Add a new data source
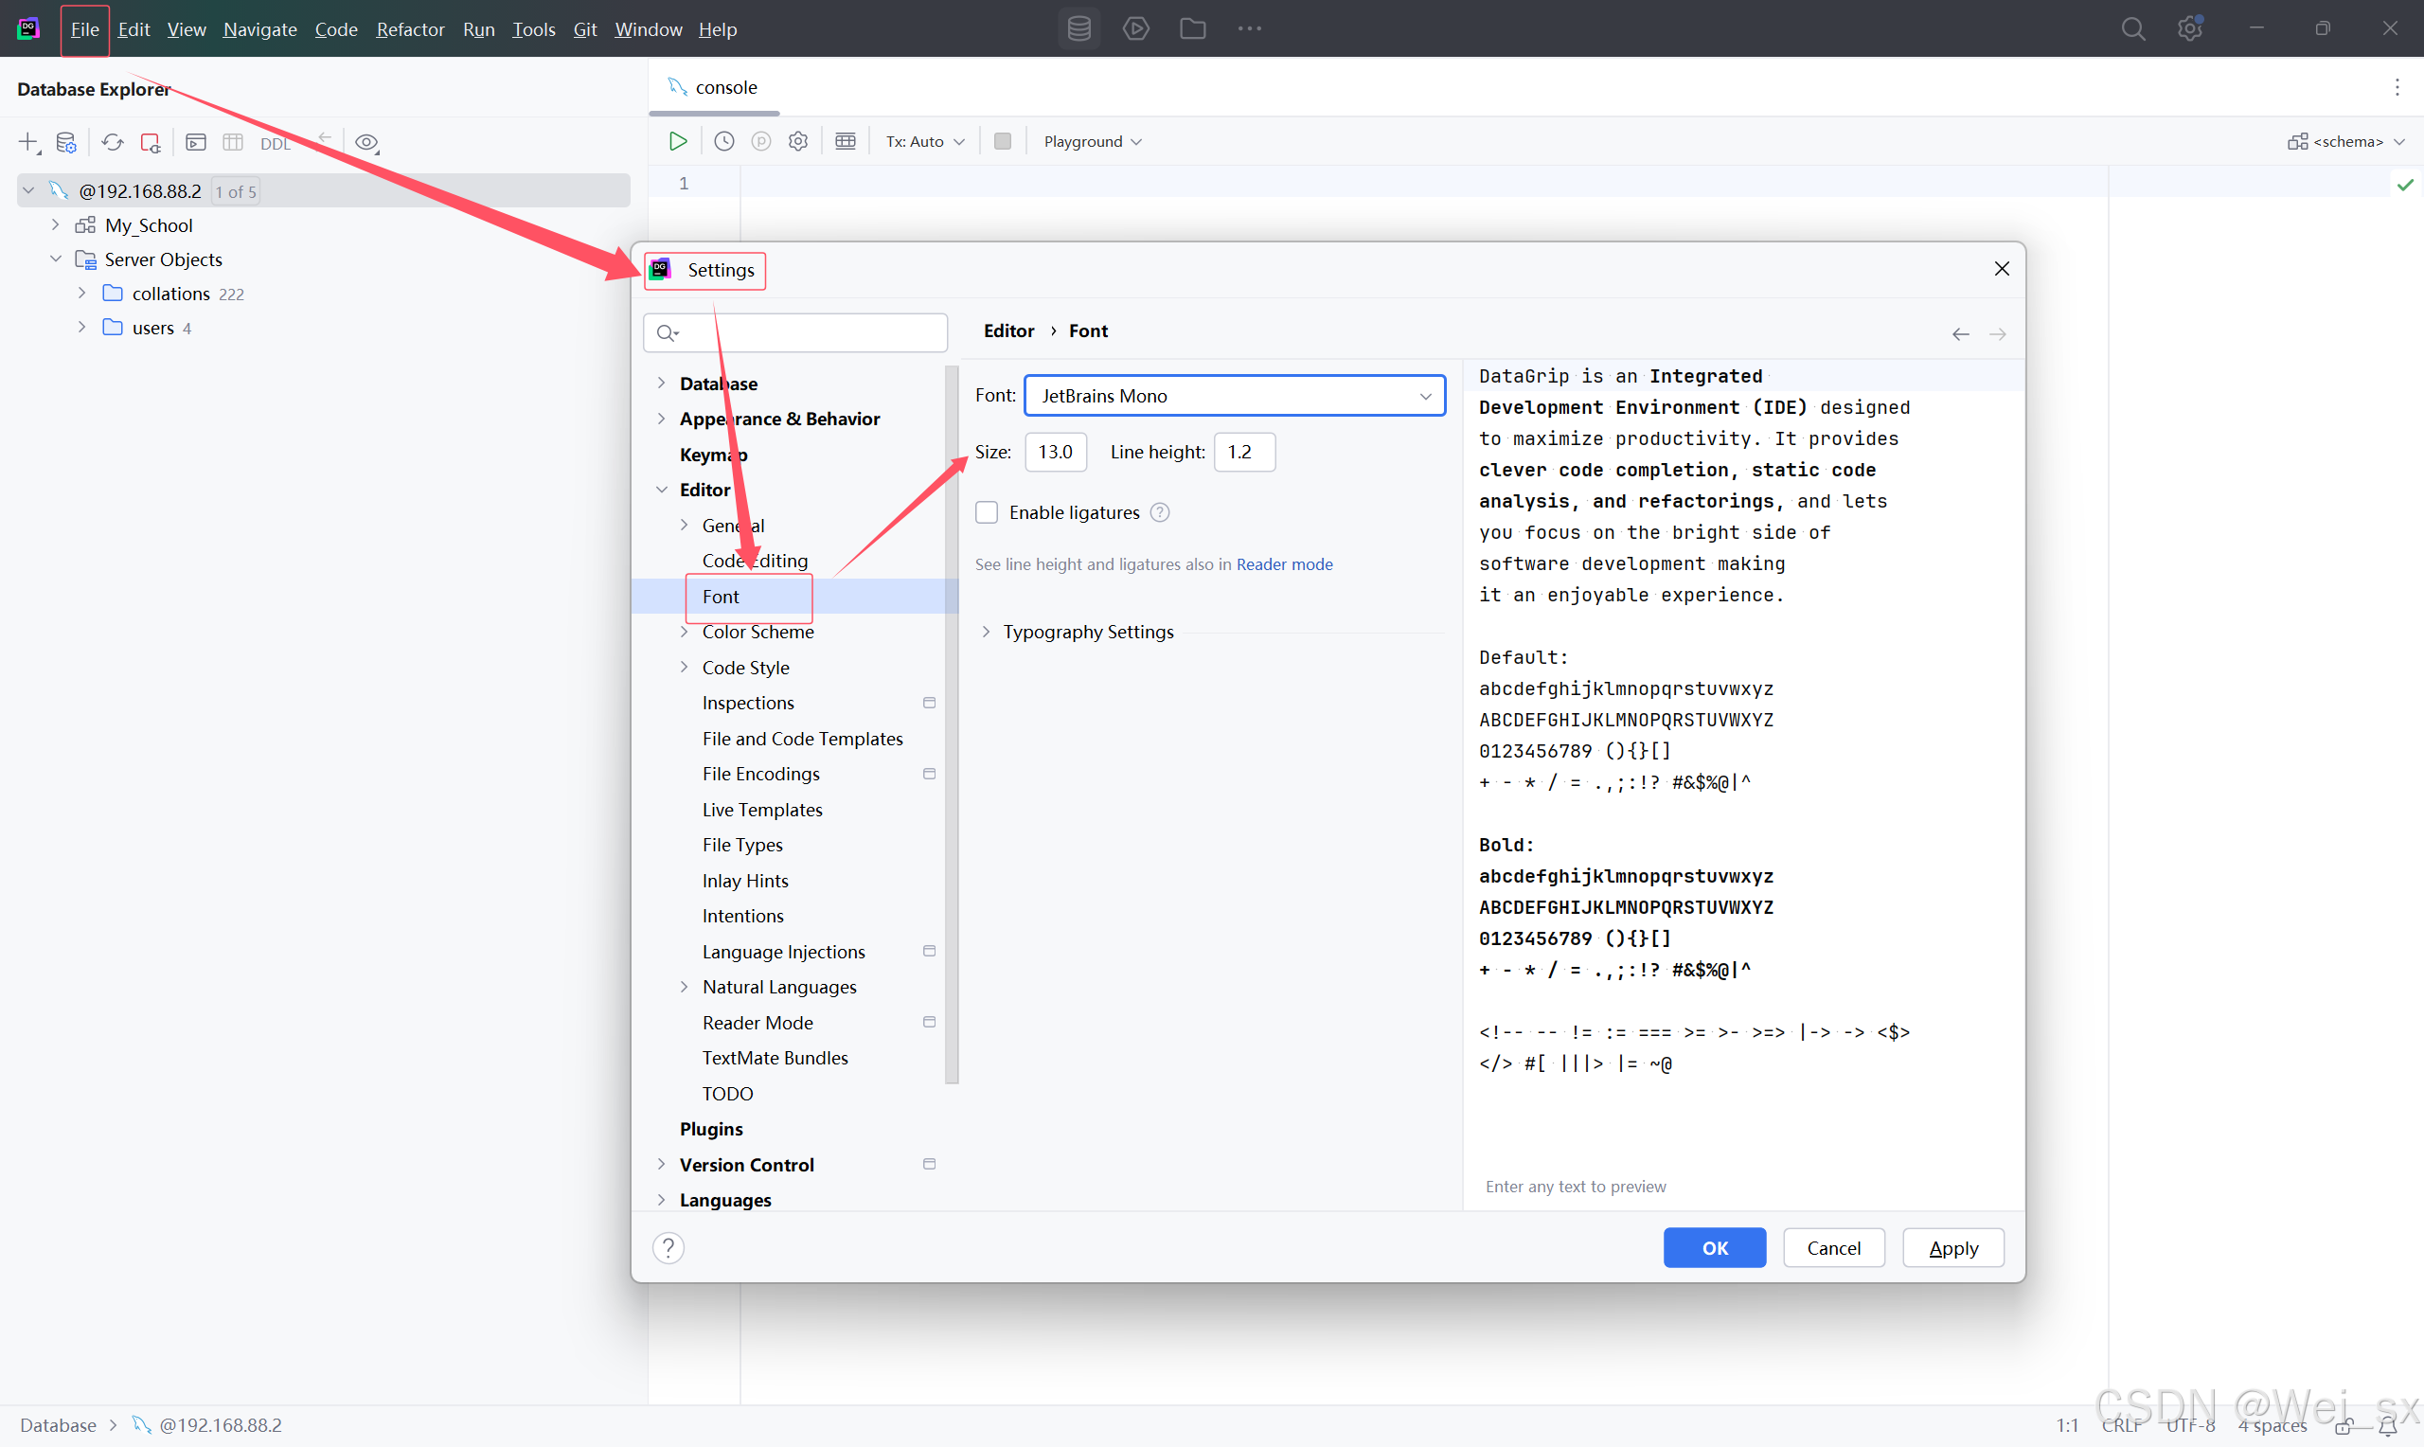The image size is (2424, 1447). [27, 141]
